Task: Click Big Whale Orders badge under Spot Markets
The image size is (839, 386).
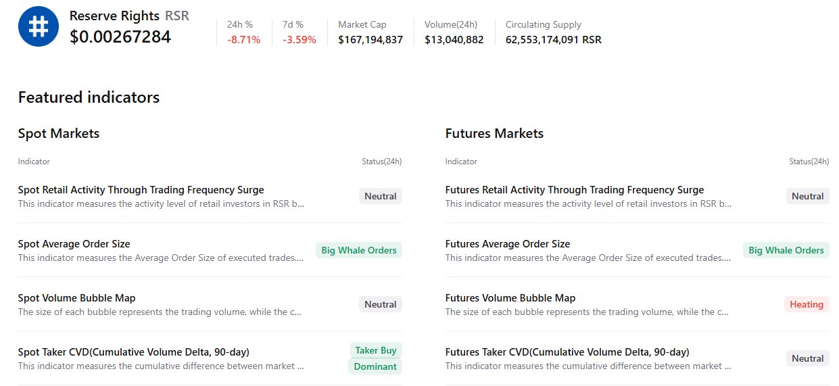Action: [358, 250]
